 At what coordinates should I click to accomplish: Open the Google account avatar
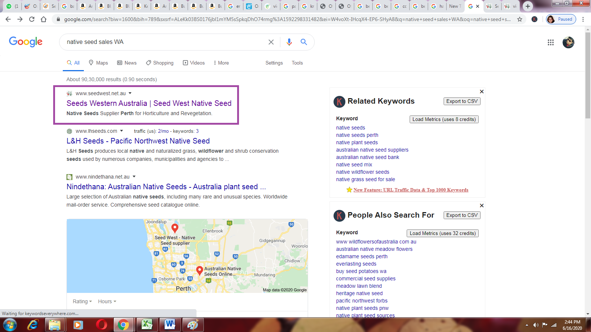click(x=568, y=42)
